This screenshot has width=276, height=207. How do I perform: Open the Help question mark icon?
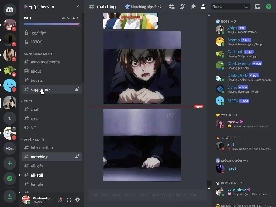[x=268, y=7]
